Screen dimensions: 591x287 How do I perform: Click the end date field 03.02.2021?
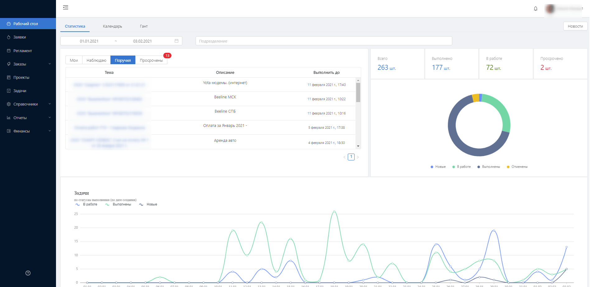142,41
